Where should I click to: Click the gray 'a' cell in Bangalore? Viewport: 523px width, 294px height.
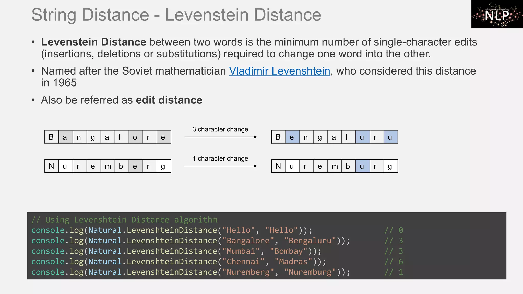click(x=65, y=137)
